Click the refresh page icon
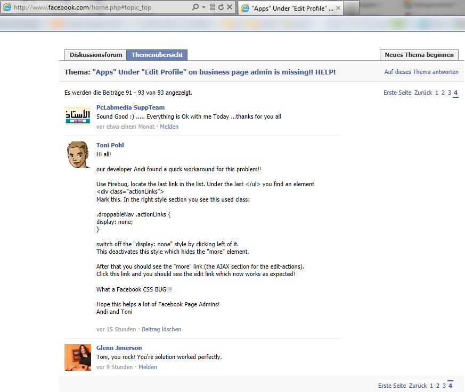 pyautogui.click(x=221, y=7)
